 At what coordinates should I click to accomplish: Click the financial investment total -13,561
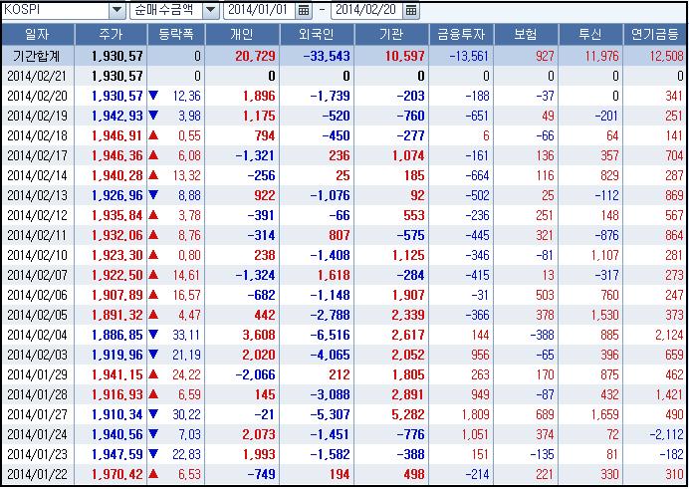click(x=469, y=56)
